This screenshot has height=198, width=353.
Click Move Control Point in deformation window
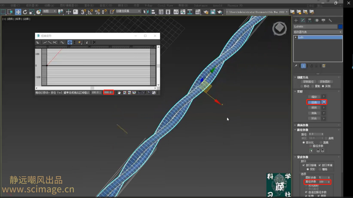[70, 42]
